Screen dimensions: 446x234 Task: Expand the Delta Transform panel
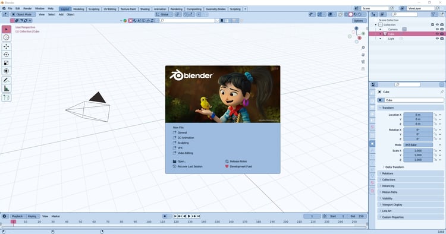tap(394, 167)
